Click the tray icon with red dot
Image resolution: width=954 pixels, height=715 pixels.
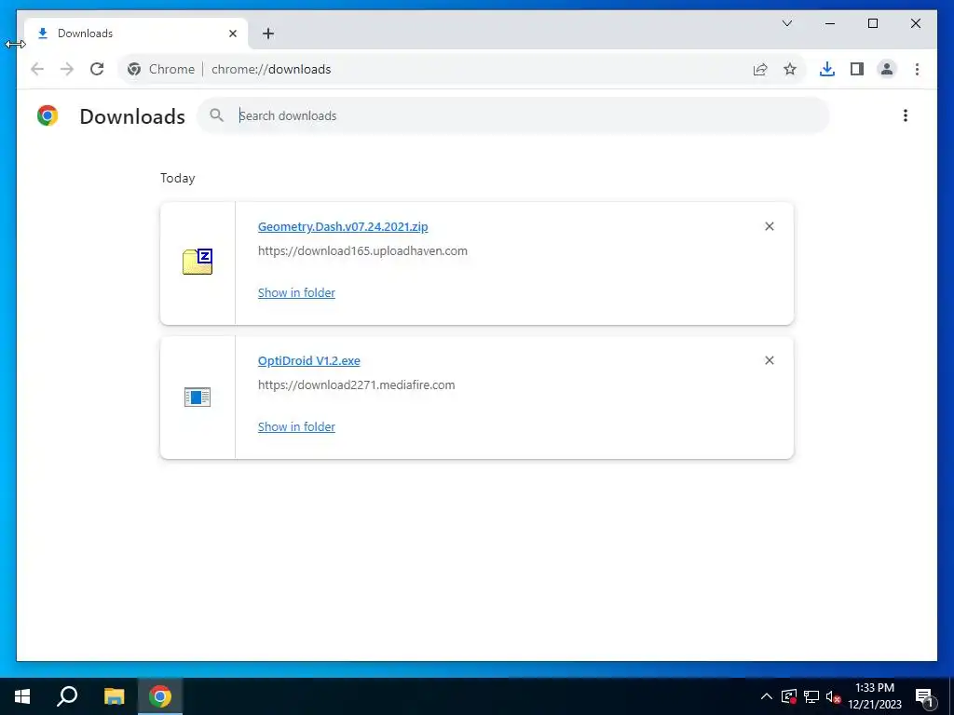coord(789,696)
